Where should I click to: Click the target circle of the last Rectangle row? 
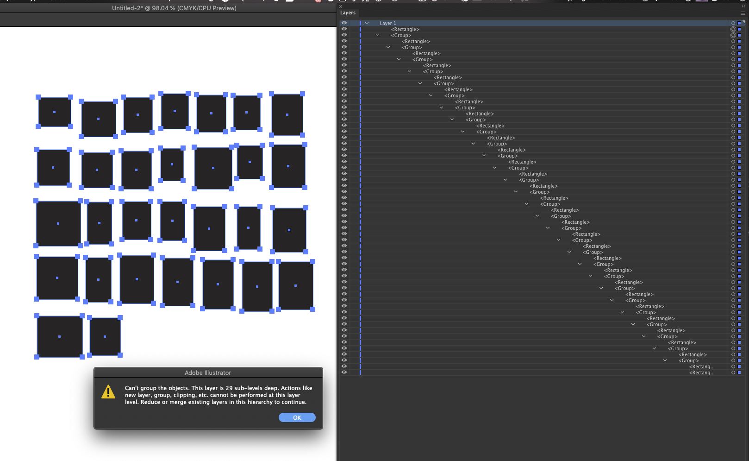click(x=733, y=373)
